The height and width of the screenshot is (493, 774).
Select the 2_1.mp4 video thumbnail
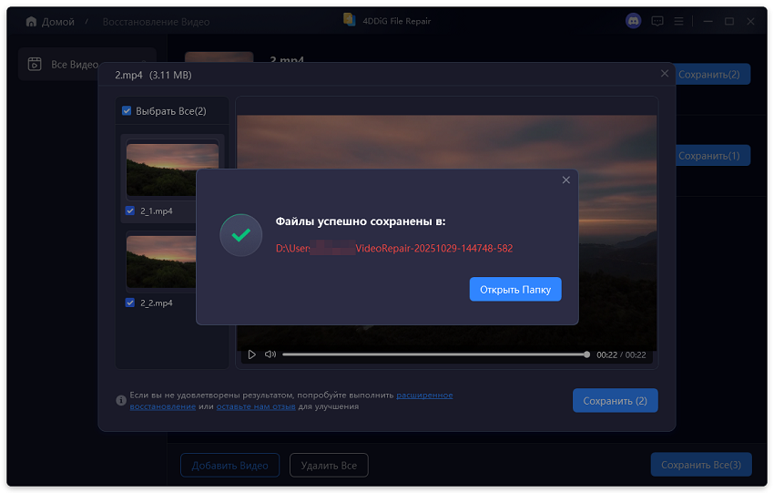click(161, 170)
